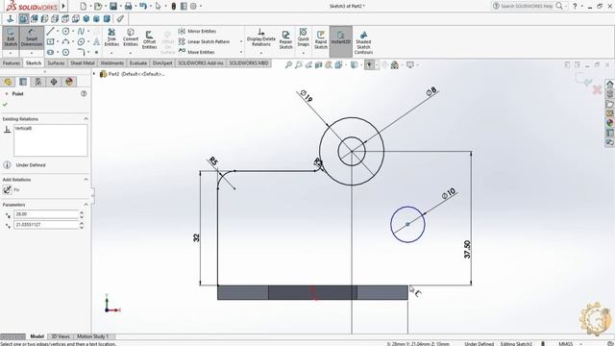Switch to the 3D Views bottom tab
The image size is (615, 346).
point(61,336)
